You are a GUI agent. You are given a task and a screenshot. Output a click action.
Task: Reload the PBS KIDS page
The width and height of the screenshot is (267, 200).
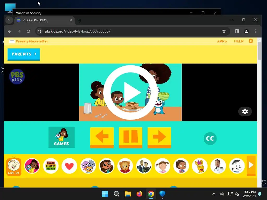click(x=28, y=31)
